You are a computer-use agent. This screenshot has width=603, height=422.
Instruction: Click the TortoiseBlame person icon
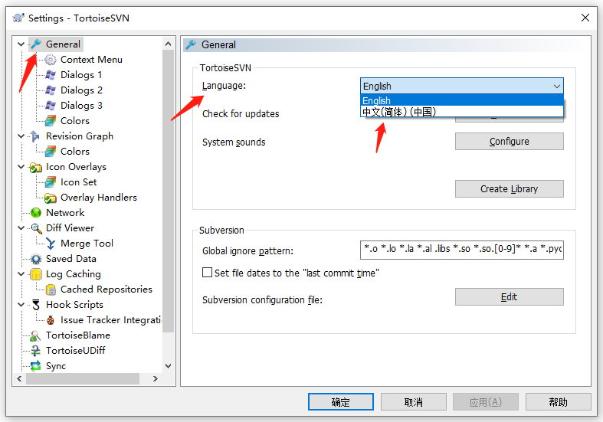pos(35,335)
